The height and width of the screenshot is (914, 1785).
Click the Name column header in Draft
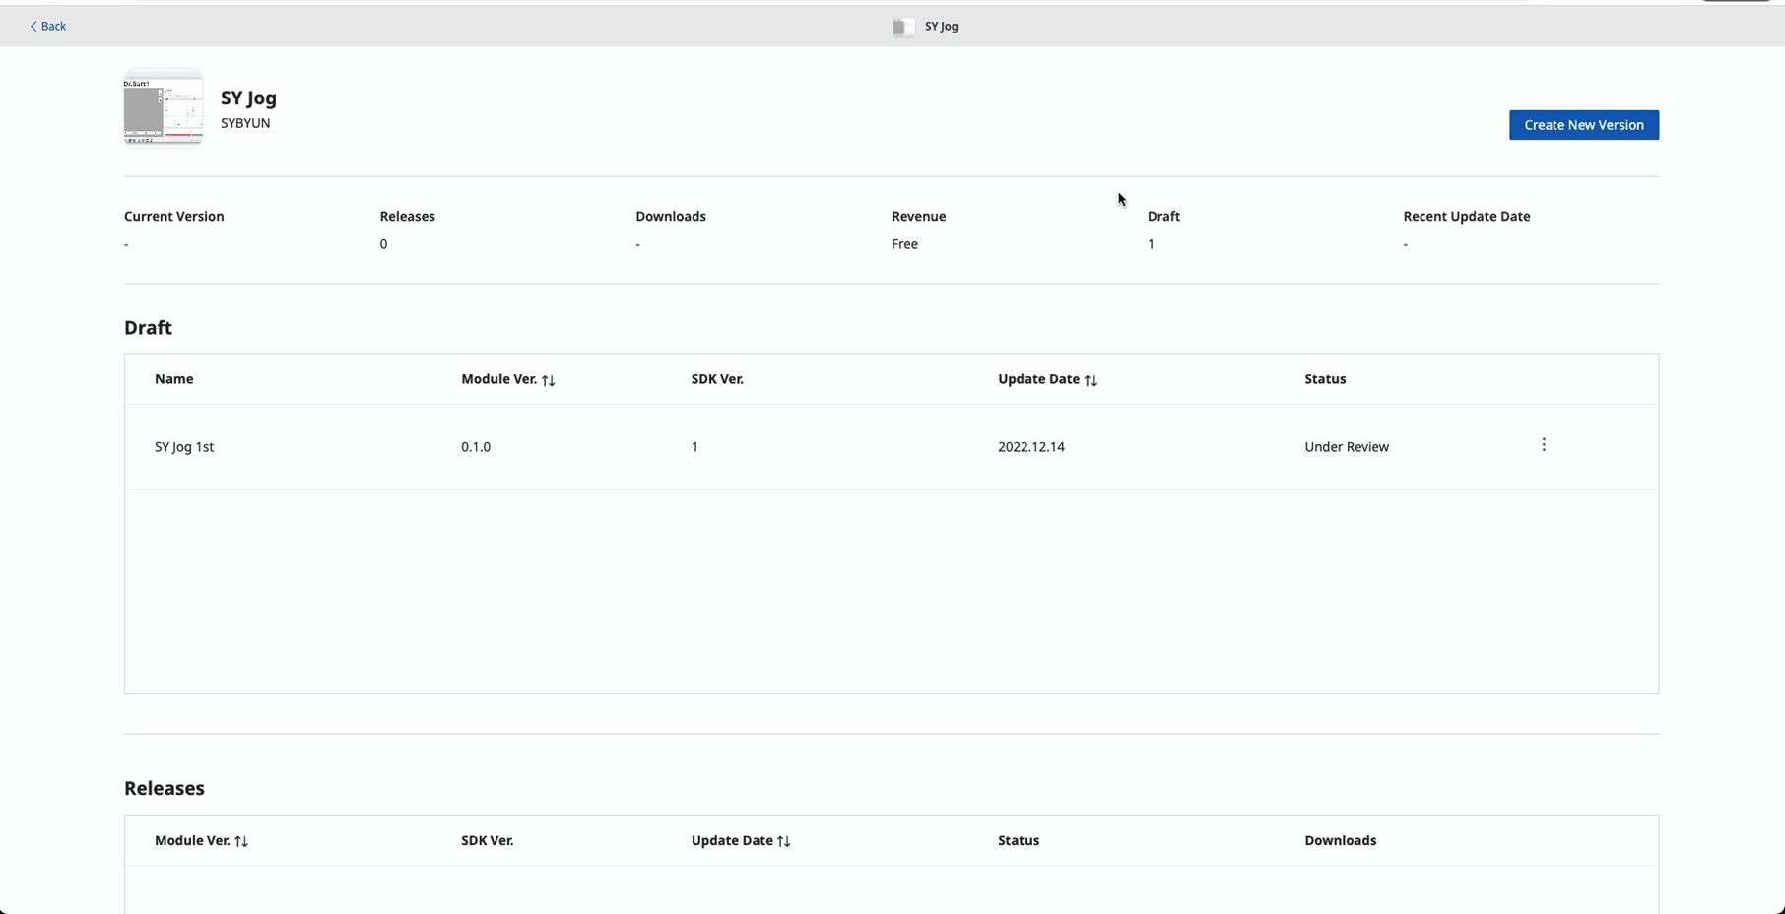pos(173,379)
